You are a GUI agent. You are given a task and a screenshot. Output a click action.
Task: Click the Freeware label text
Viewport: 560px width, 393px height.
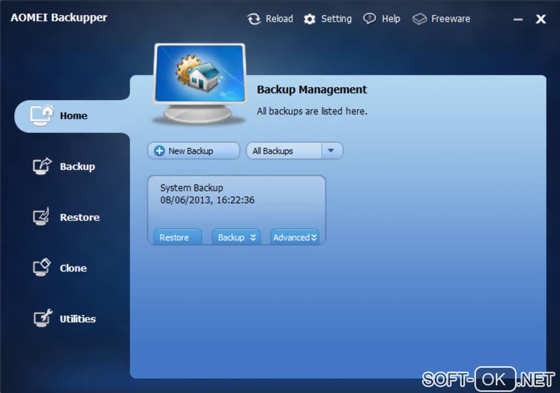pyautogui.click(x=451, y=19)
